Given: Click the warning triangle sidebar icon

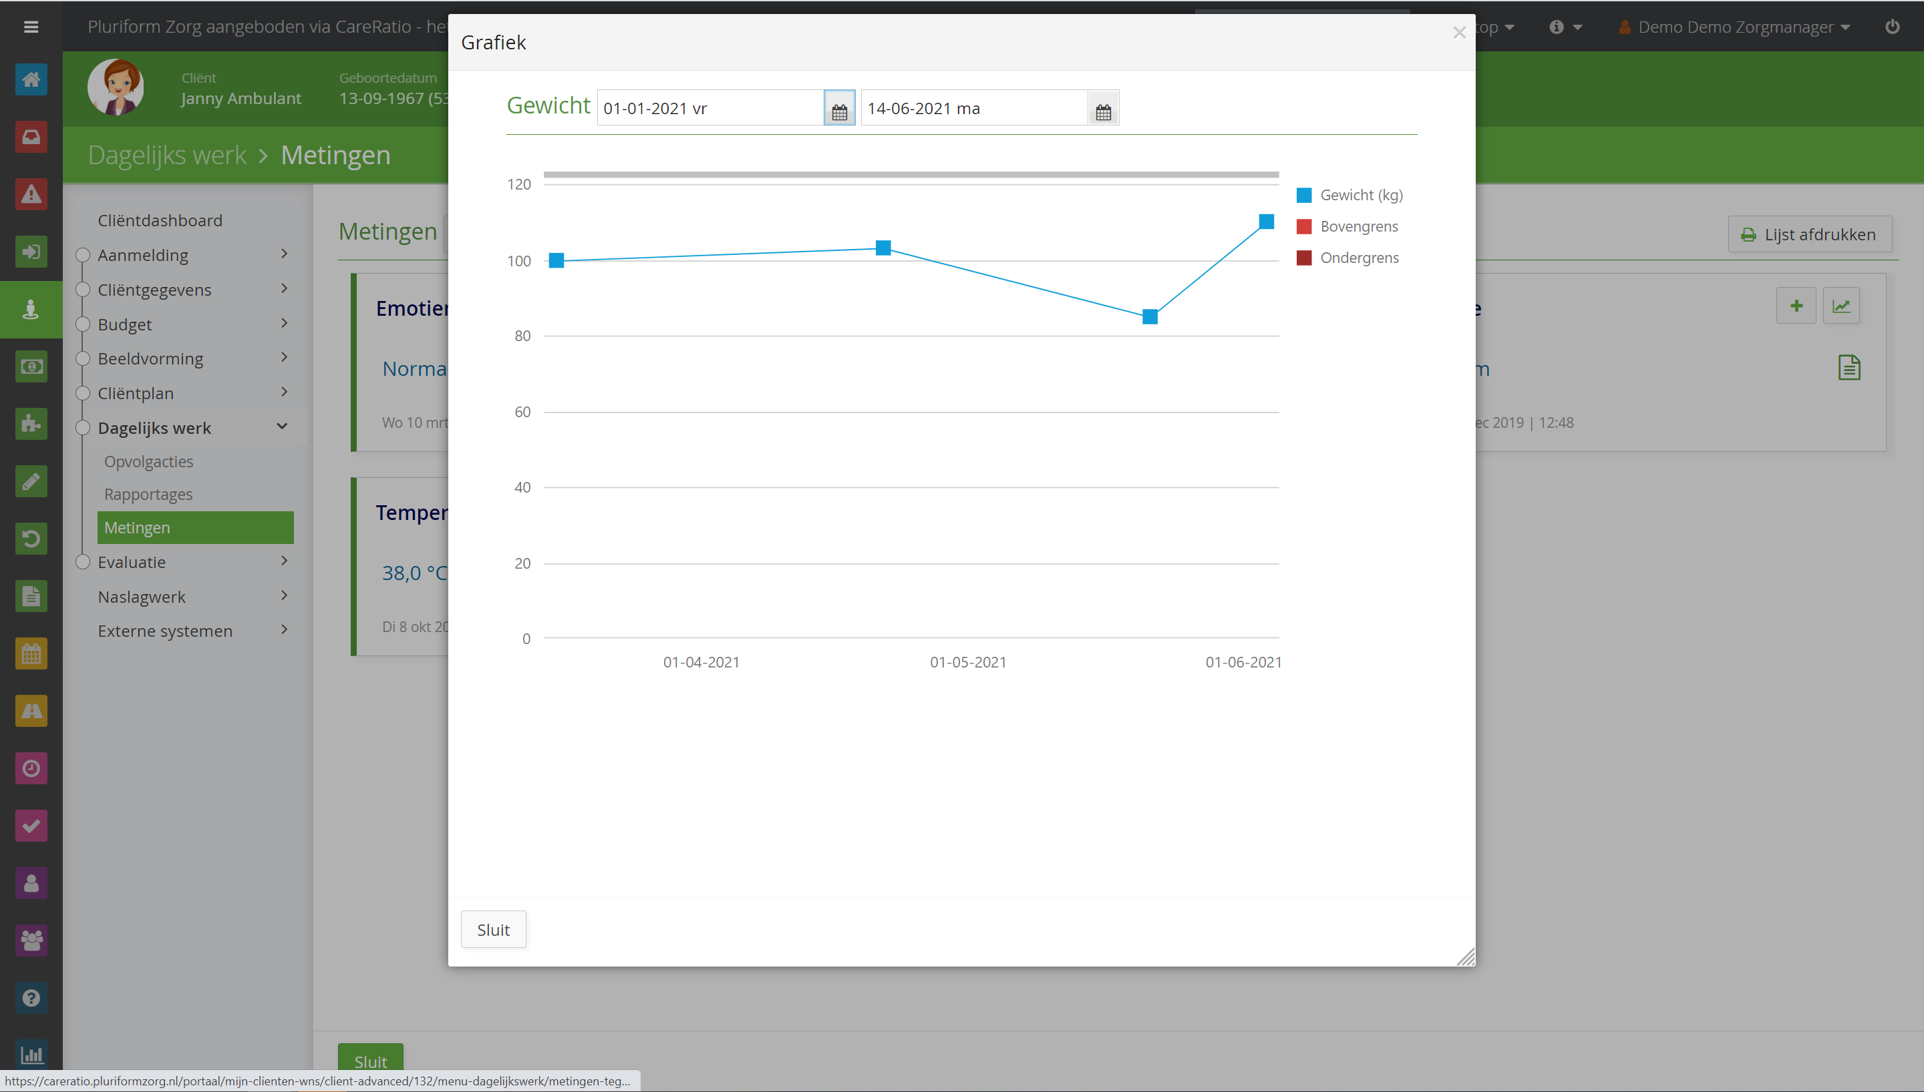Looking at the screenshot, I should pyautogui.click(x=31, y=194).
